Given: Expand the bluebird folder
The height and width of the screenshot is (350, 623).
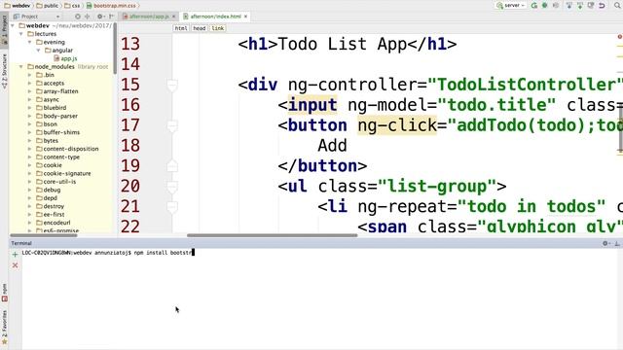Looking at the screenshot, I should pos(30,108).
